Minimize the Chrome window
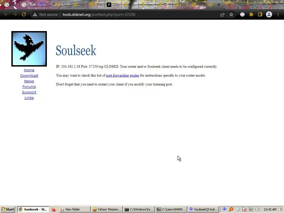 (261, 2)
